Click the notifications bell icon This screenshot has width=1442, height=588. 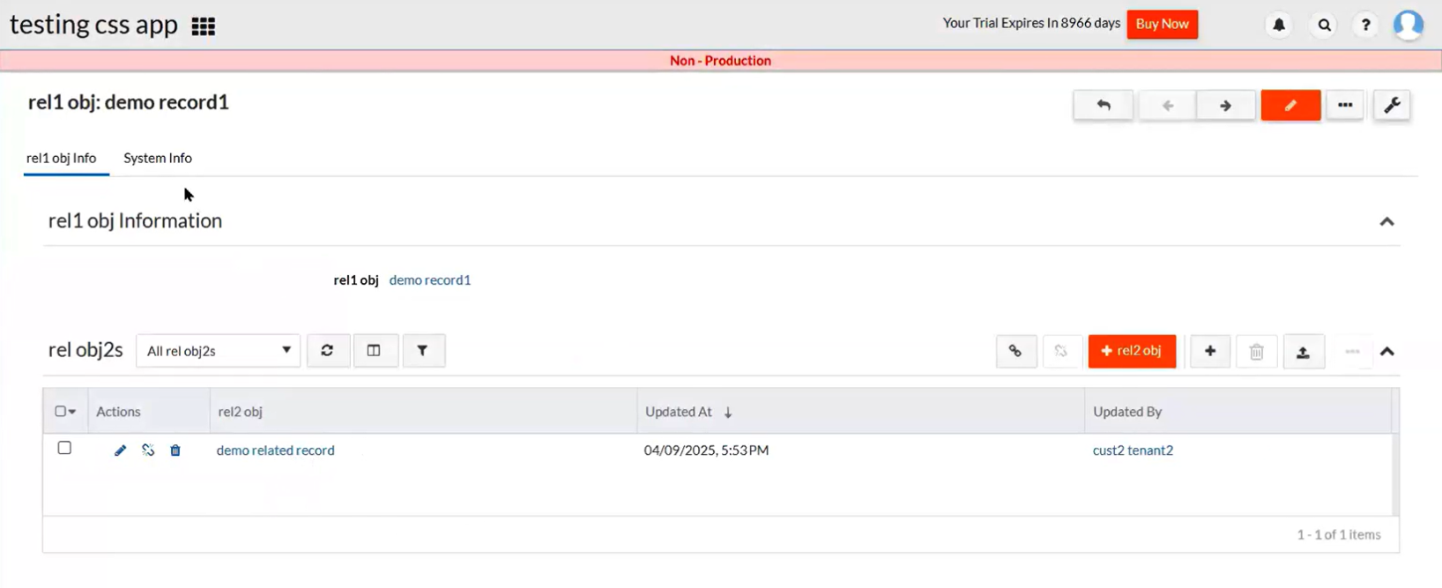coord(1279,26)
